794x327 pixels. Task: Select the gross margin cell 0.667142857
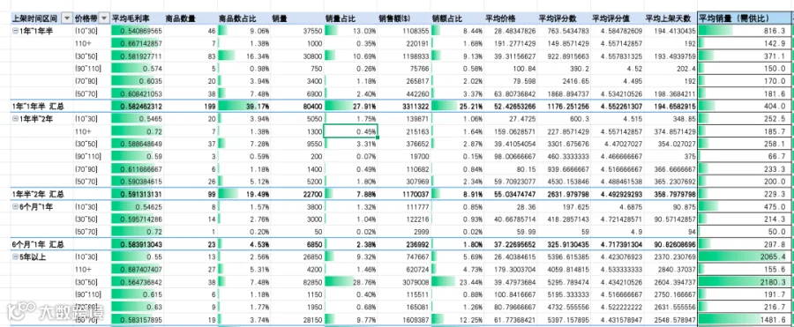[x=137, y=43]
